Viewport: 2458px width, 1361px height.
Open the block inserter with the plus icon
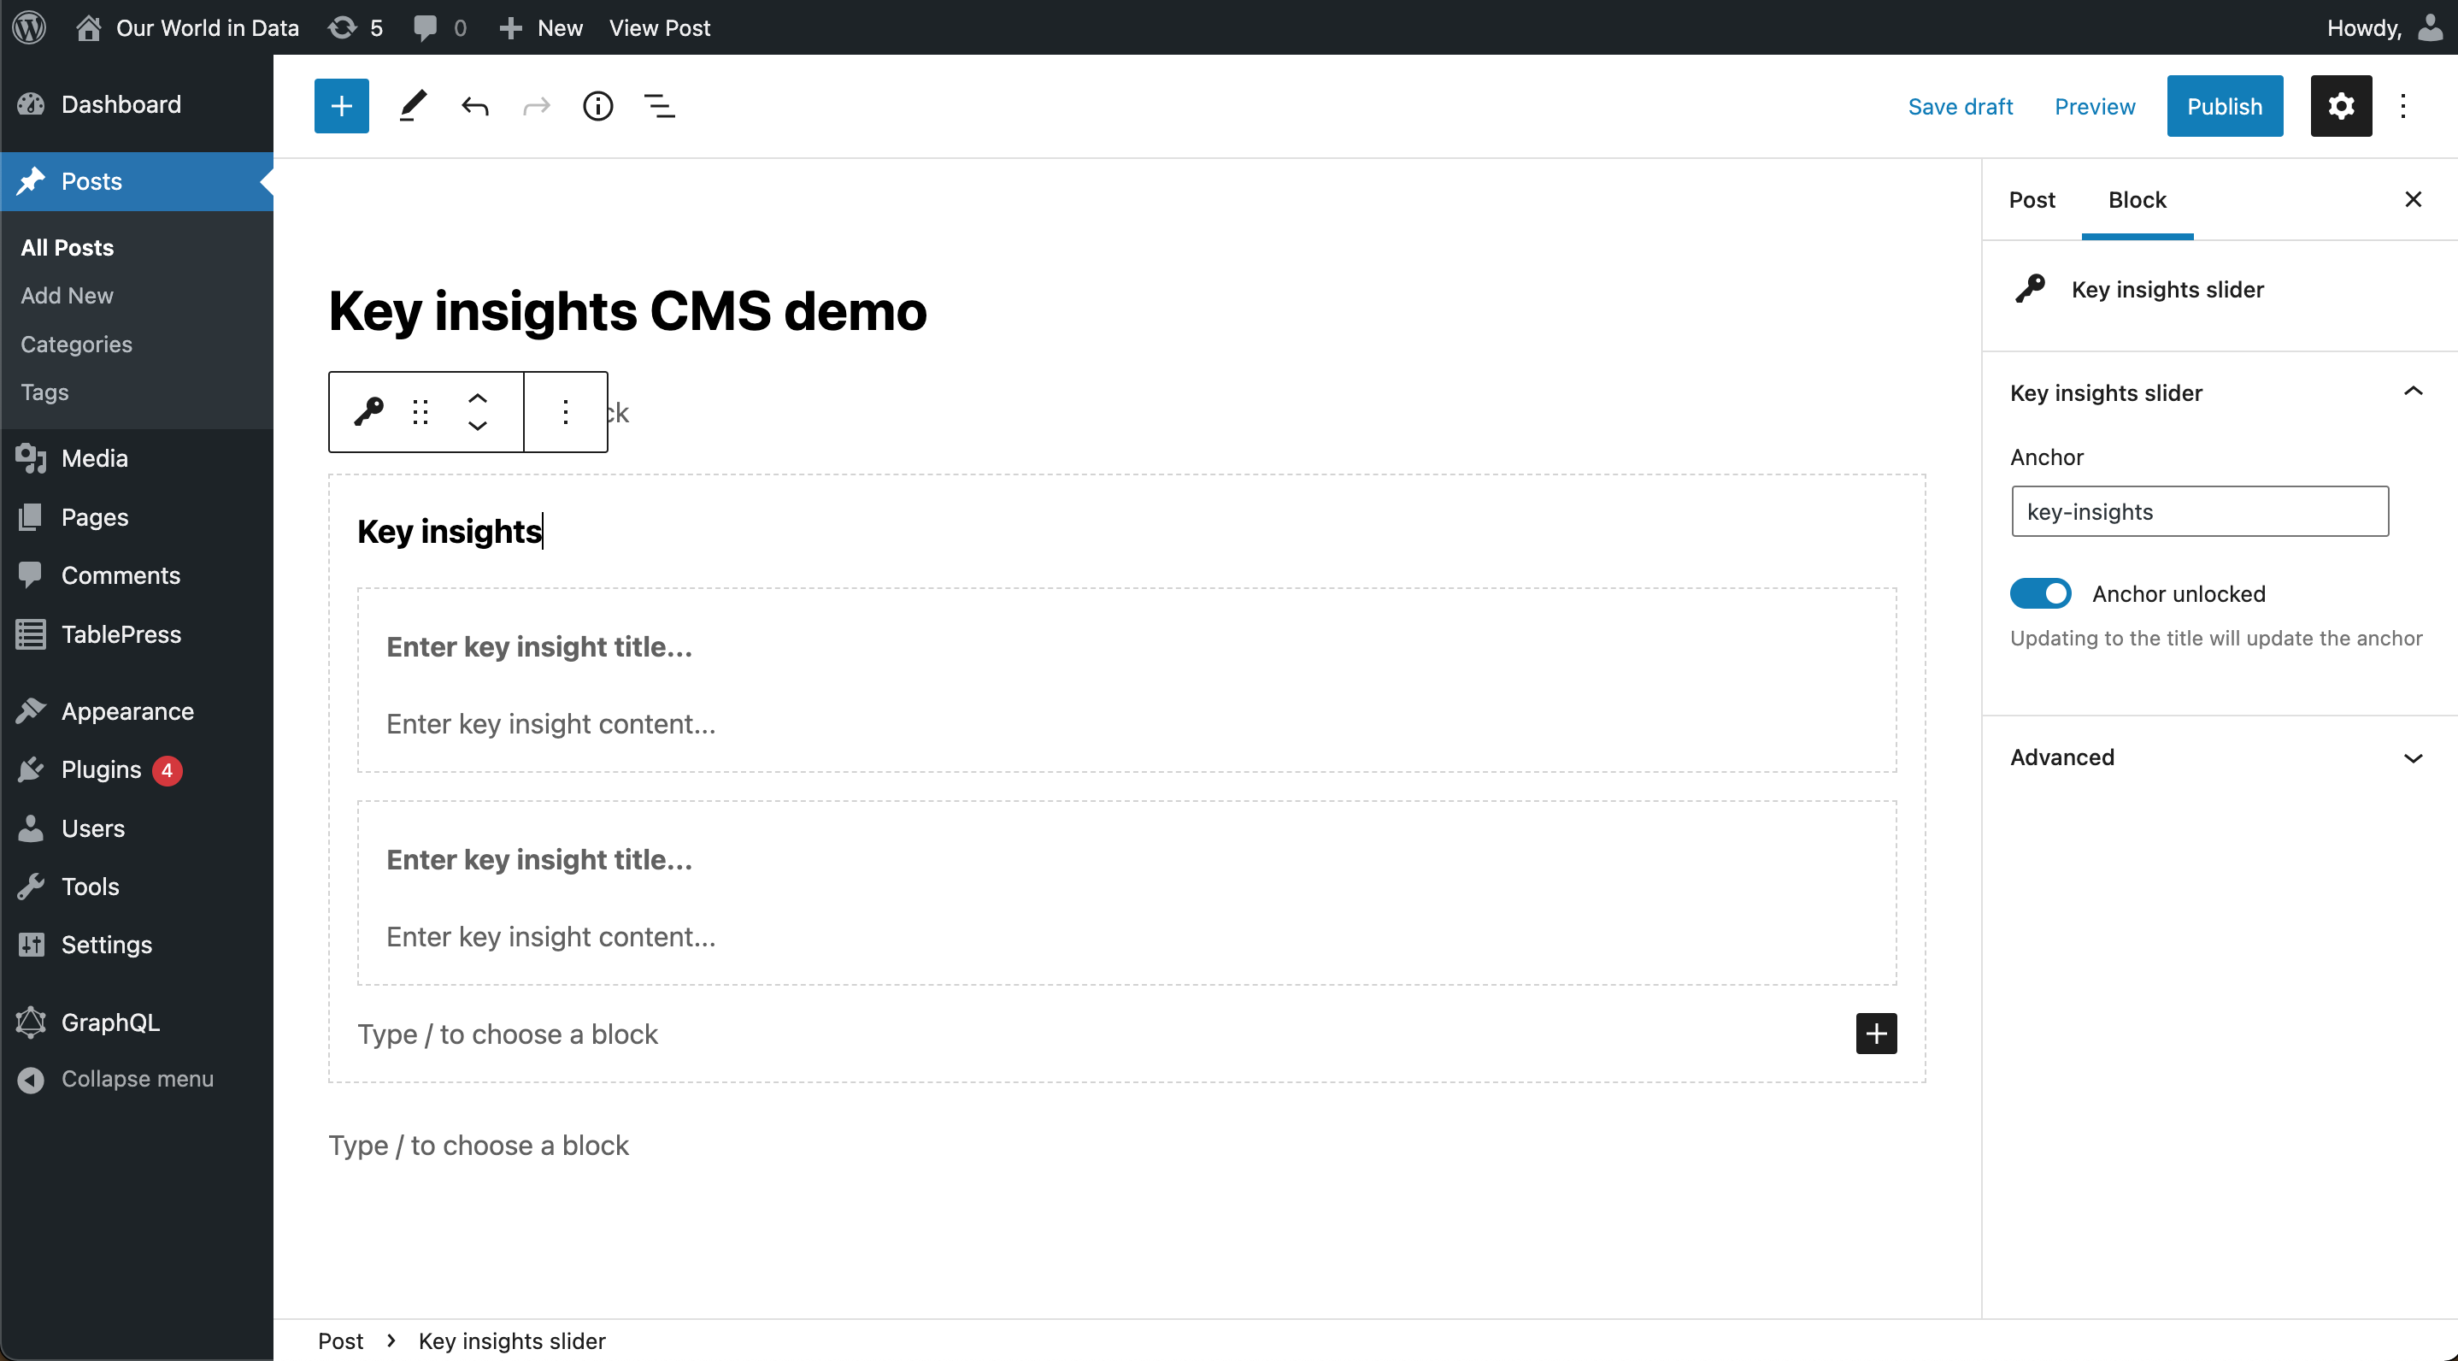point(341,105)
